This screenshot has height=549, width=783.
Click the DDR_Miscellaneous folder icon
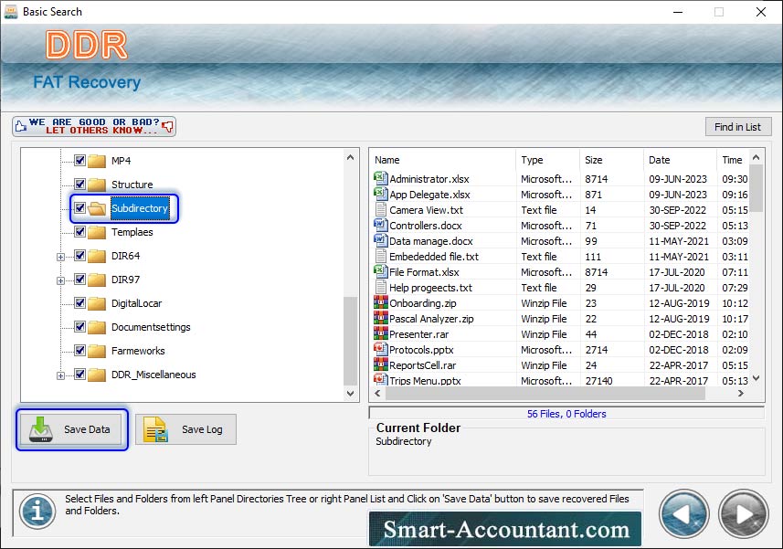click(97, 375)
